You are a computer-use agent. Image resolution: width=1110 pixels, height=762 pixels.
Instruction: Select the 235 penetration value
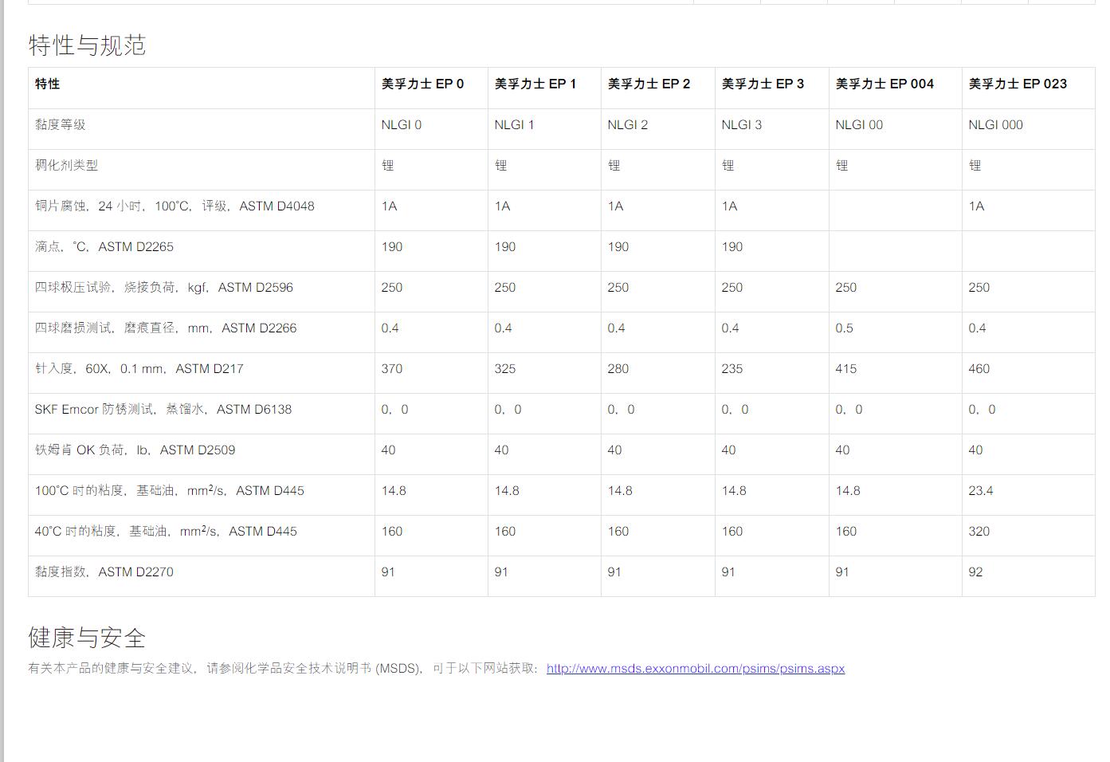(732, 368)
